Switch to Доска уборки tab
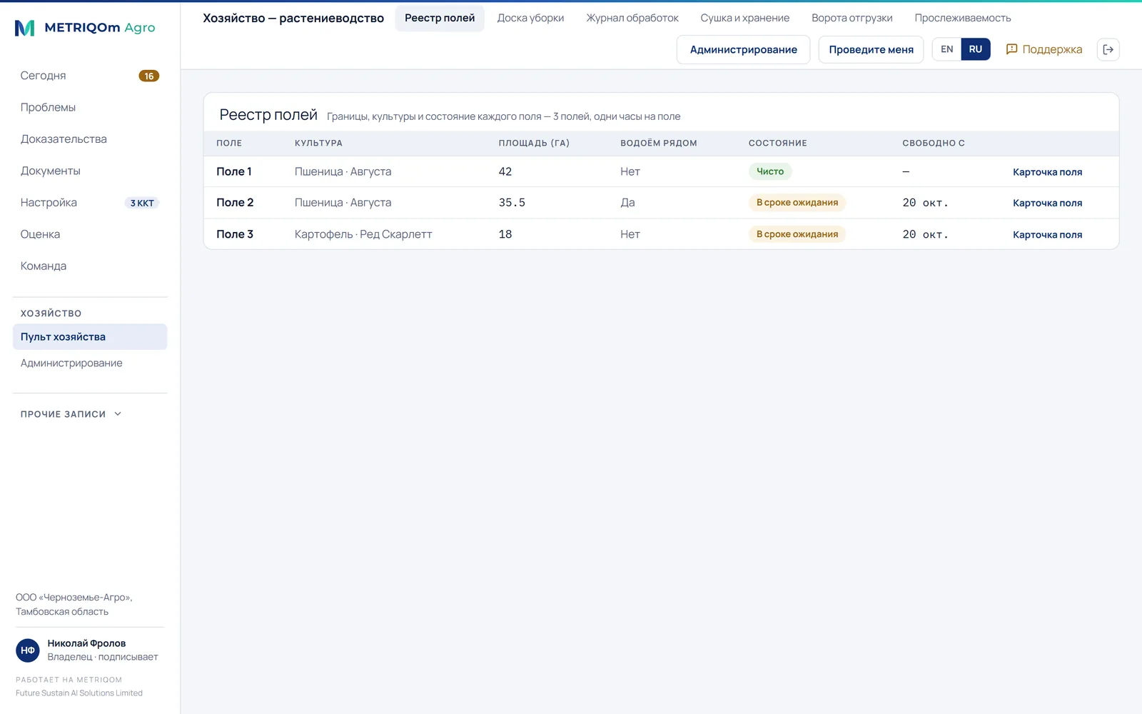1142x714 pixels. tap(530, 18)
